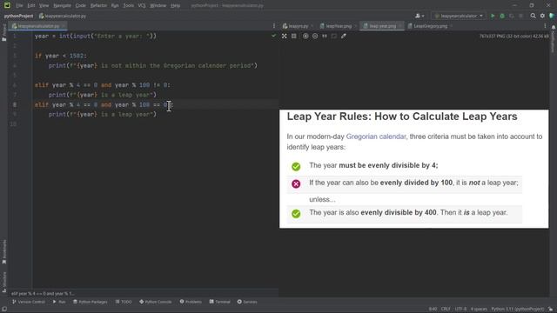Change UTF-8 encoding in status bar
The height and width of the screenshot is (313, 557).
pos(460,310)
